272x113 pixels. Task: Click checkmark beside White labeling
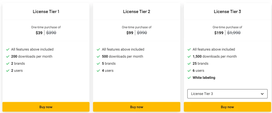coord(189,78)
